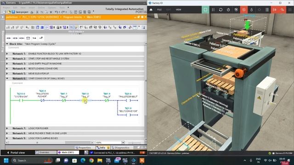
Task: Reset the Factory IO scene
Action: pyautogui.click(x=220, y=10)
